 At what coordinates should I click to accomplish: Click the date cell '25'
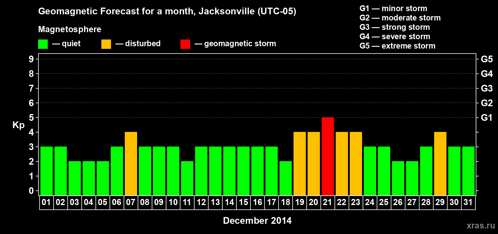click(384, 202)
